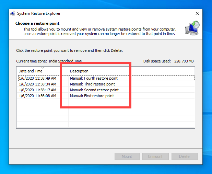Click the Delete button
Screen dimensions: 212x174
[185, 156]
